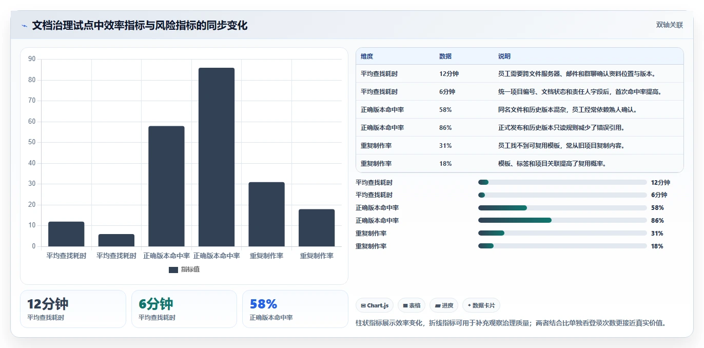704x348 pixels.
Task: Click the 双轴关联 label in the header
Action: click(x=669, y=25)
